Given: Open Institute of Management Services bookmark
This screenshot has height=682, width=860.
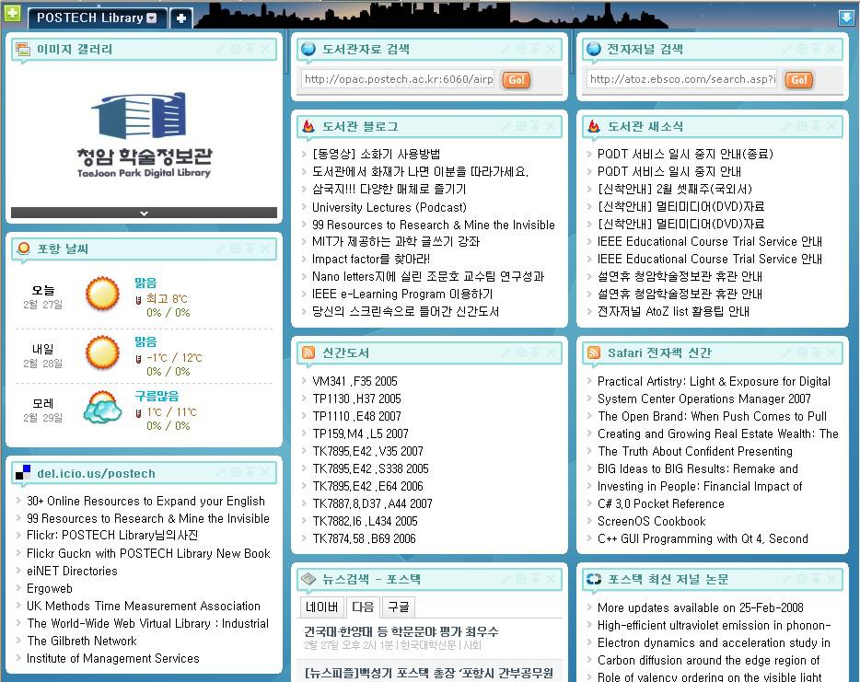Looking at the screenshot, I should (113, 658).
